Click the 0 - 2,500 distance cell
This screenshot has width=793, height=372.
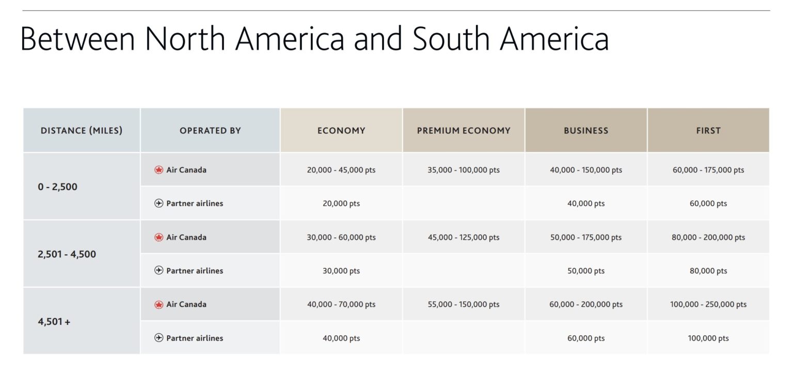coord(82,187)
